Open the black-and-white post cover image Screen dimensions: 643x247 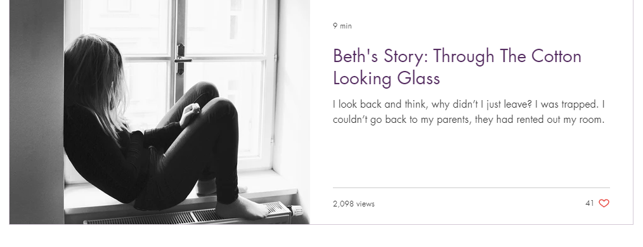point(160,112)
